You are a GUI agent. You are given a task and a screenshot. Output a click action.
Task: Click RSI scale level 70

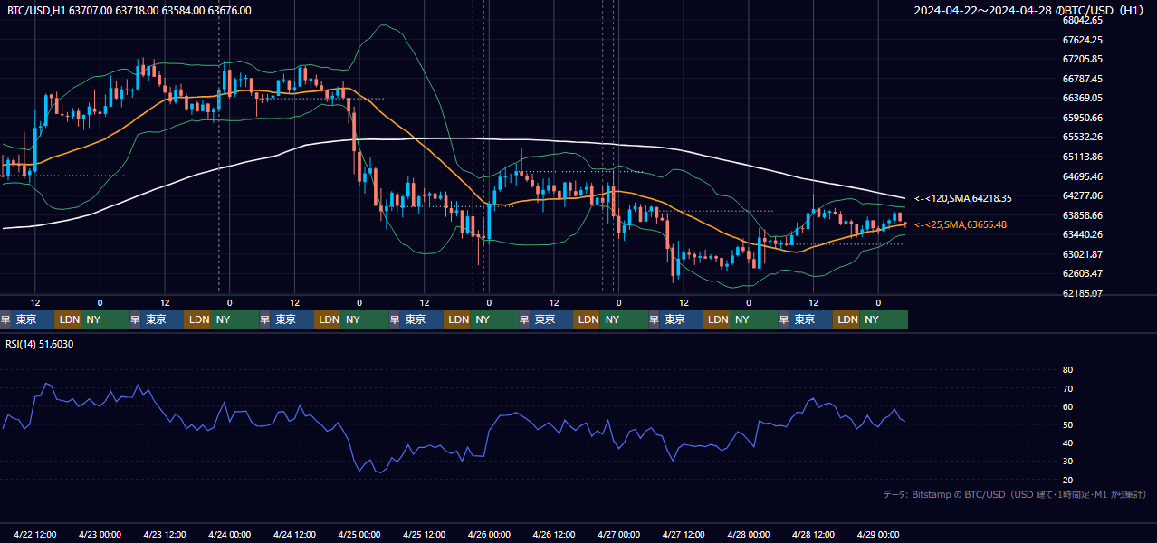[1067, 388]
